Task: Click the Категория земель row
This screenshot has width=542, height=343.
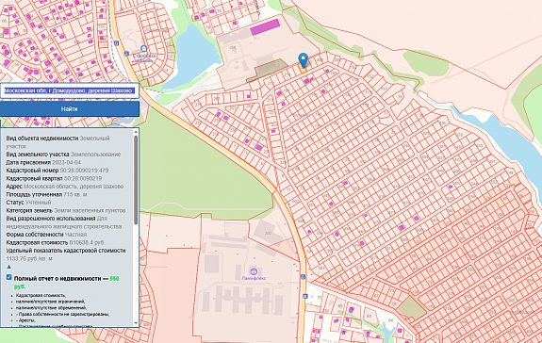Action: point(66,210)
